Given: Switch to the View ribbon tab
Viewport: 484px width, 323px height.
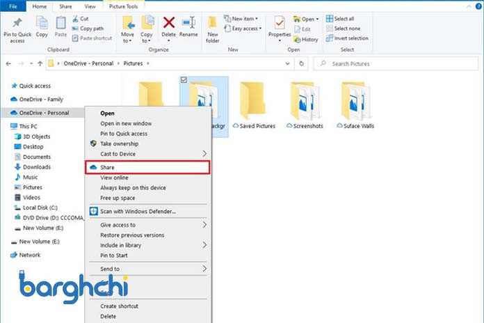Looking at the screenshot, I should point(90,6).
